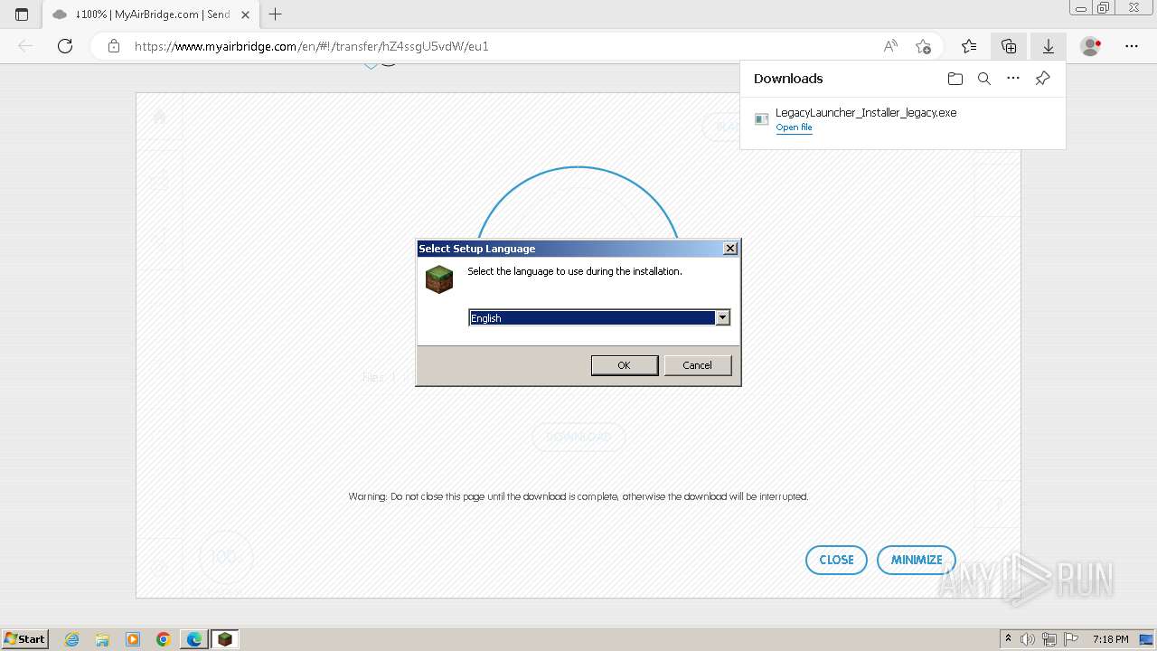1157x651 pixels.
Task: Enable Read aloud icon in address bar
Action: [x=890, y=46]
